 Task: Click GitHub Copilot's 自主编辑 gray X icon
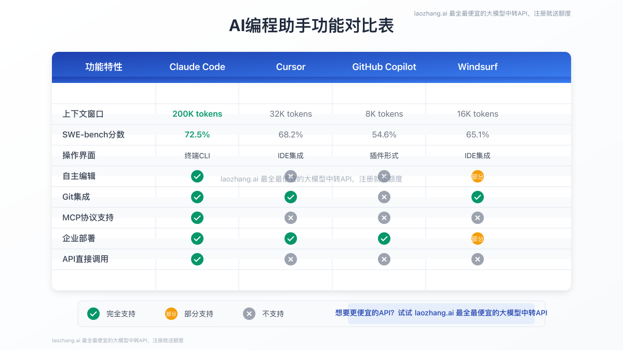point(384,176)
